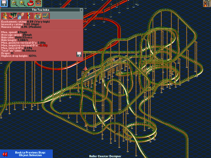Open the graphs tab
This screenshot has height=158, width=211.
click(x=46, y=16)
